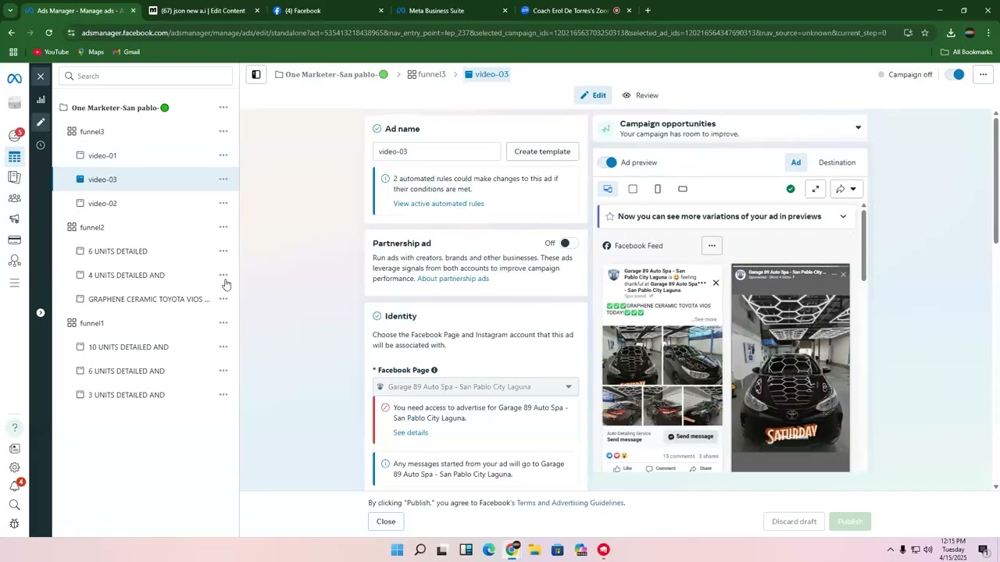Open options menu for video-01 ad
The image size is (1000, 562).
tap(223, 155)
